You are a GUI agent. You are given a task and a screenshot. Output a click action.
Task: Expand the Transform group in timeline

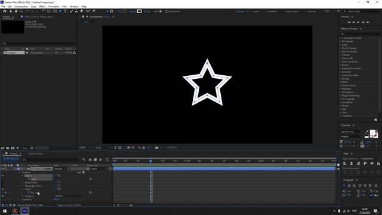coord(19,199)
